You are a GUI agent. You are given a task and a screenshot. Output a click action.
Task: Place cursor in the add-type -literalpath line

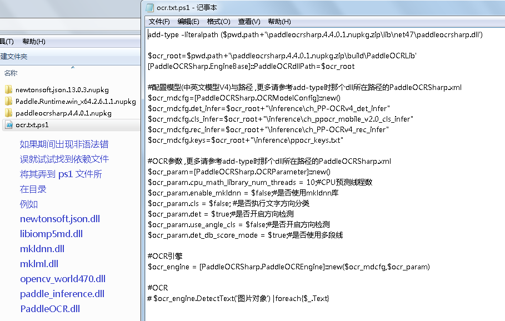point(315,35)
